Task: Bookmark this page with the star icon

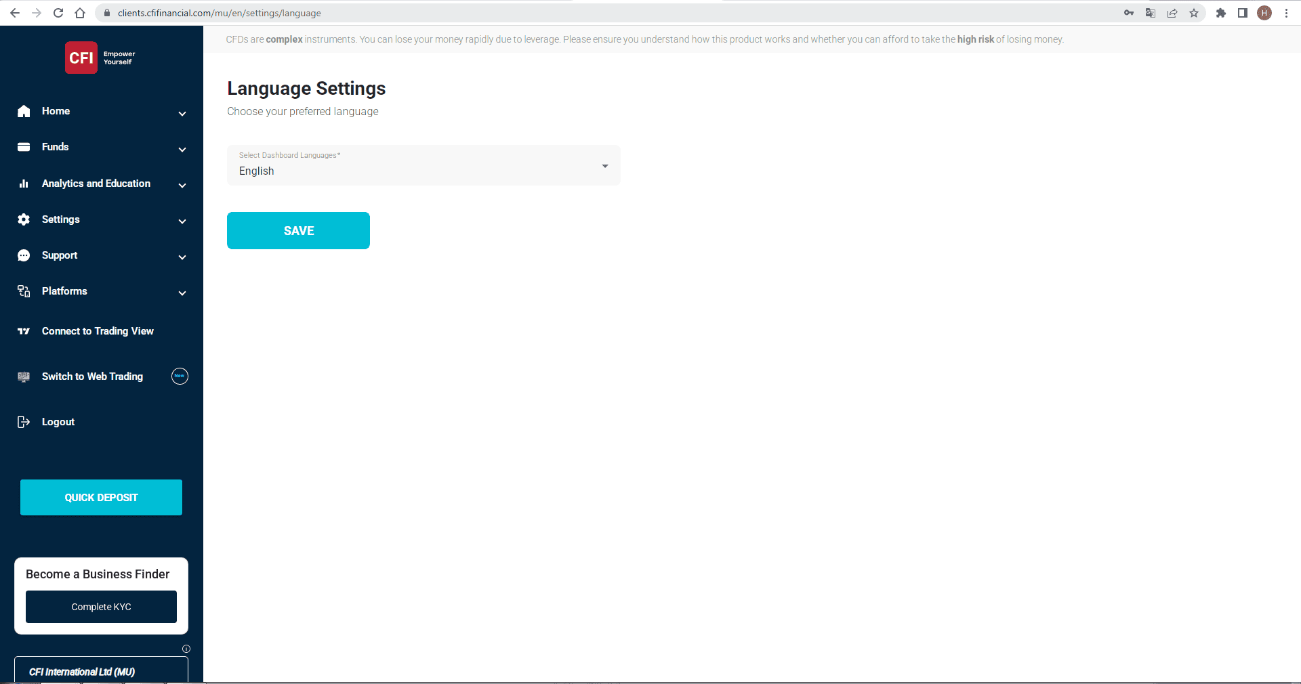Action: pos(1194,13)
